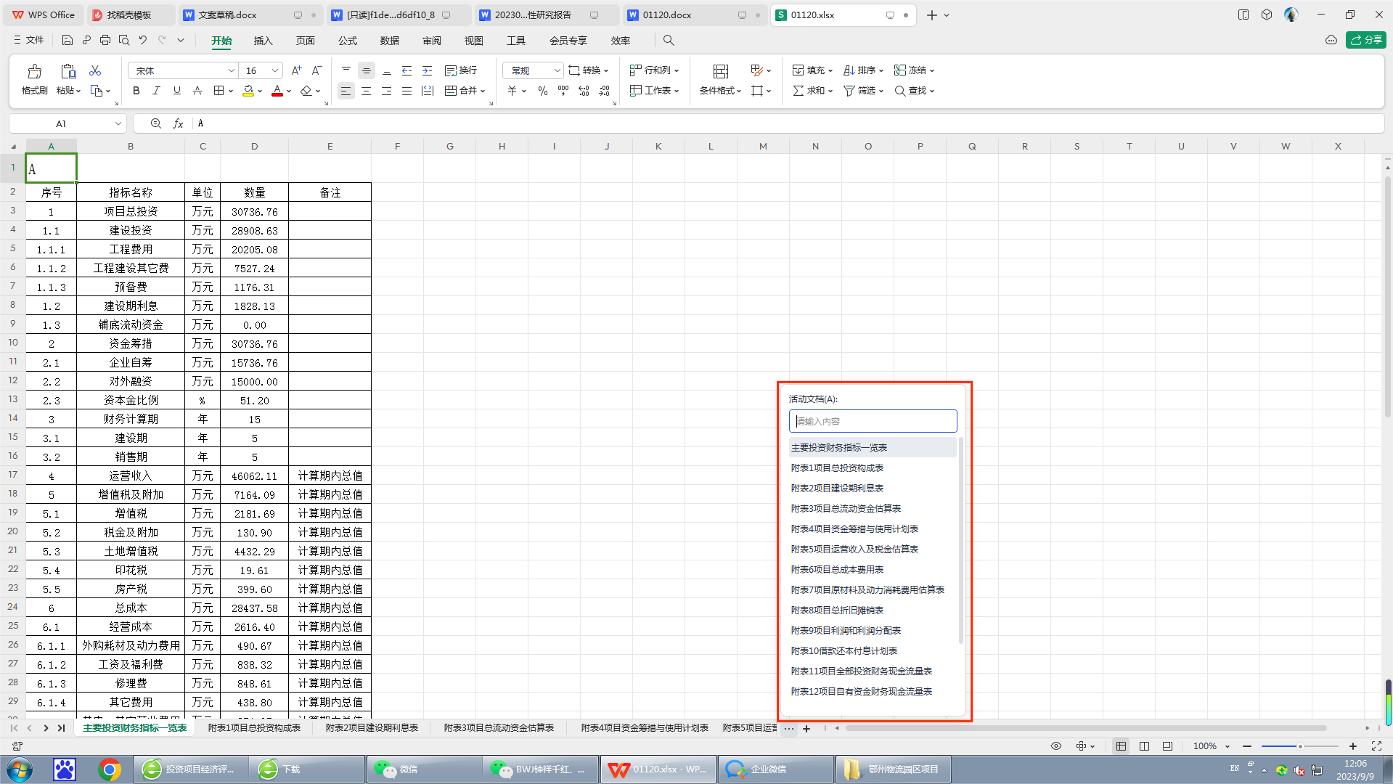Switch to the 插入 ribbon tab

click(263, 41)
